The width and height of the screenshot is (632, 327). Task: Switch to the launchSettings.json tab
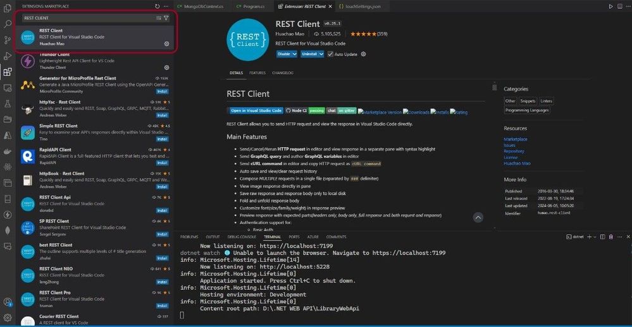click(x=359, y=6)
